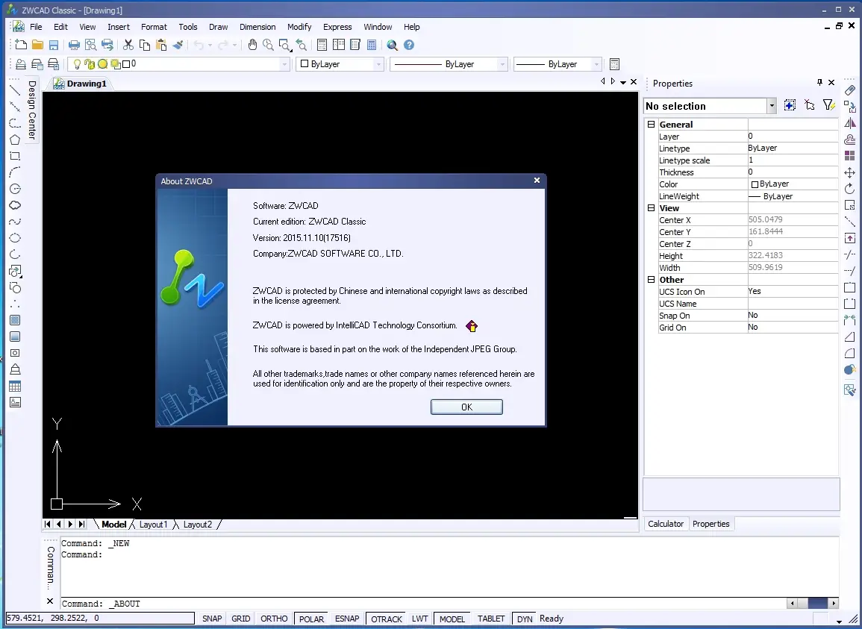Image resolution: width=862 pixels, height=629 pixels.
Task: Open the Express menu
Action: tap(337, 26)
